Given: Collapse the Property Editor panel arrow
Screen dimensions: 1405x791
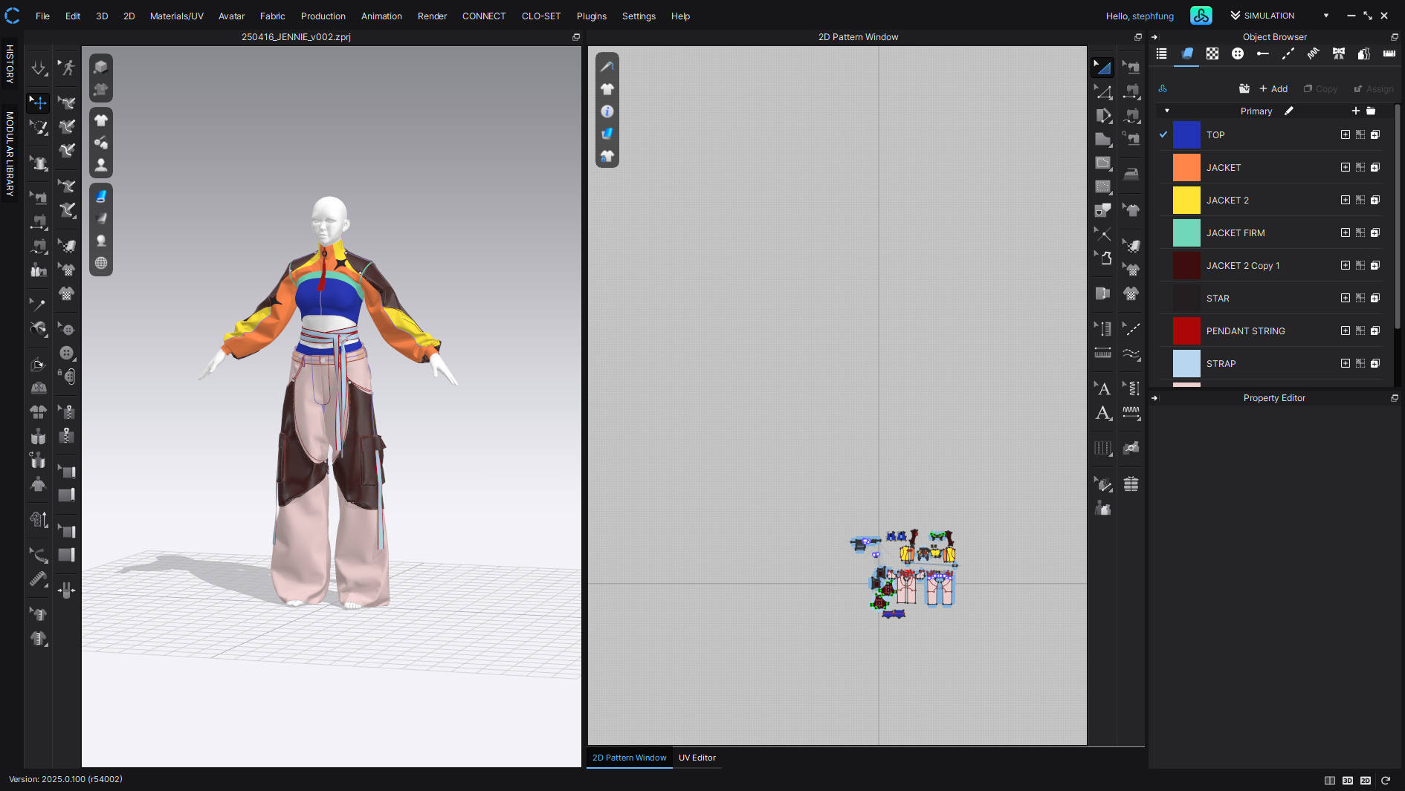Looking at the screenshot, I should click(x=1154, y=398).
